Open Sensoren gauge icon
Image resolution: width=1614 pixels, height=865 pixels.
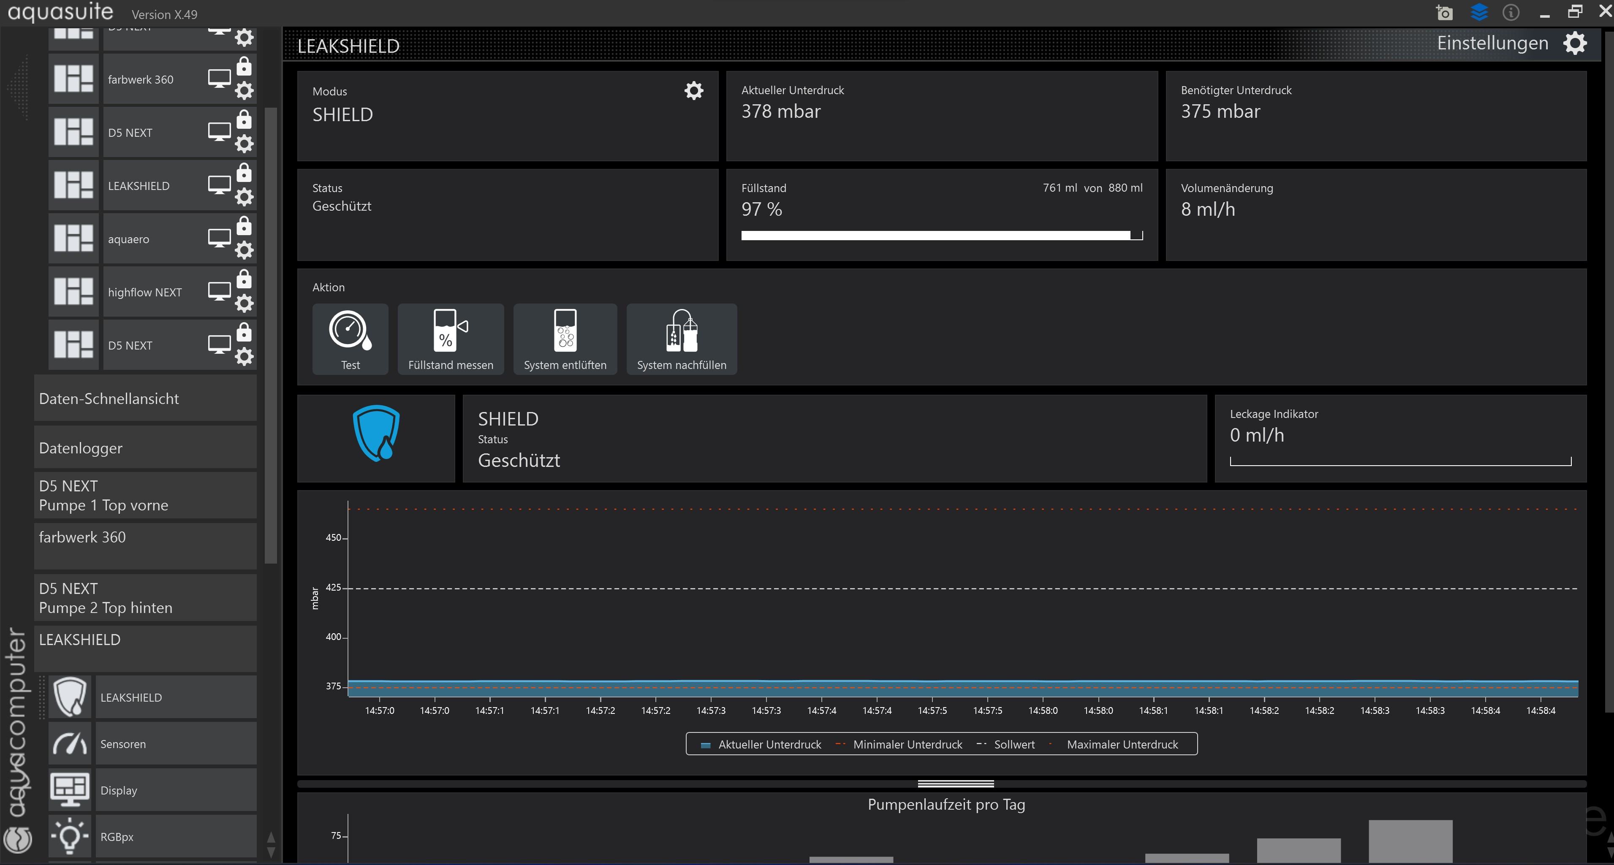point(70,743)
